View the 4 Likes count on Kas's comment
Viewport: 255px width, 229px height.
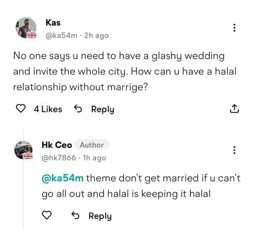(x=48, y=109)
